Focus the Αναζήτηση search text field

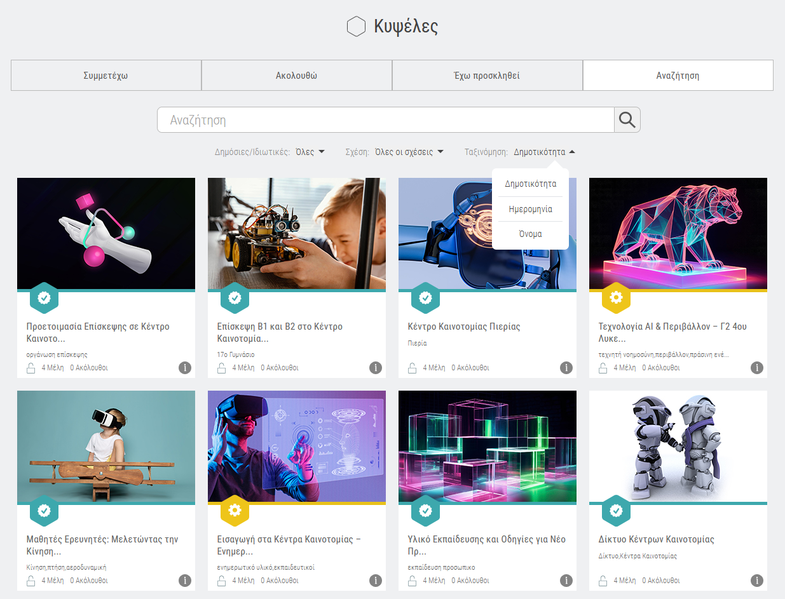385,120
